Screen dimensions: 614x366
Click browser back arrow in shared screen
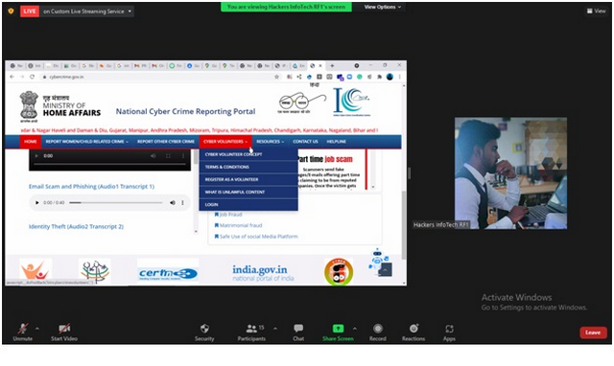click(12, 77)
